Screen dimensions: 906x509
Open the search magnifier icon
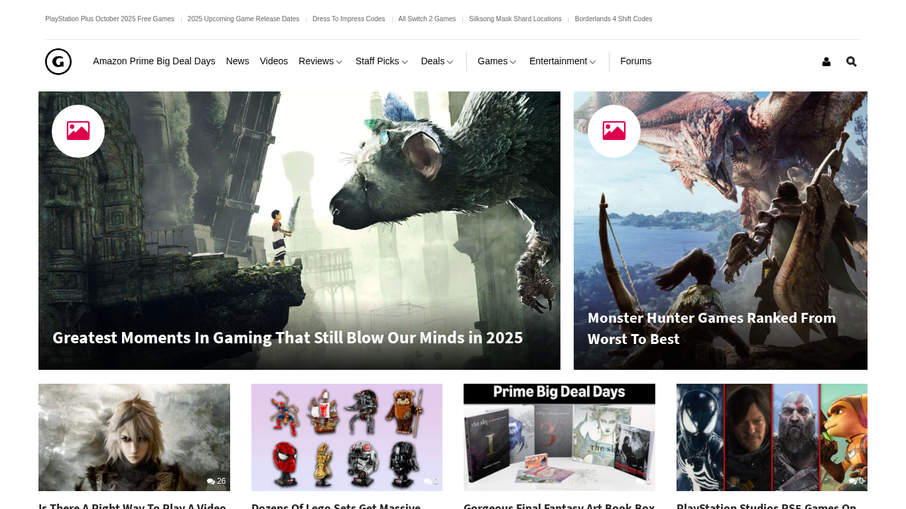coord(852,62)
